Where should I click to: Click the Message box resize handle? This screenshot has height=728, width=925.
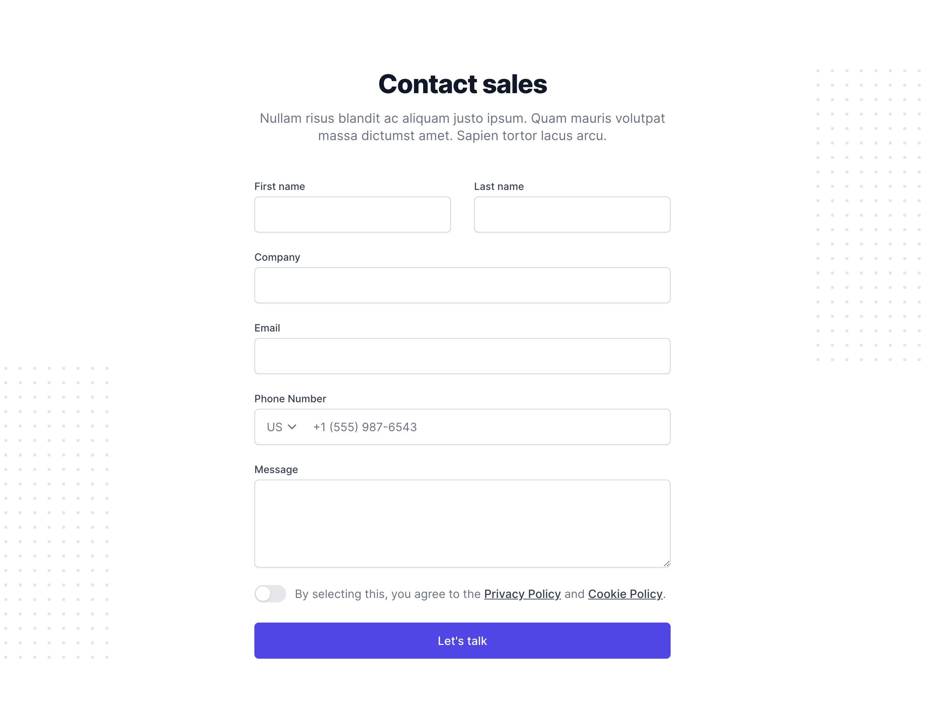[666, 563]
